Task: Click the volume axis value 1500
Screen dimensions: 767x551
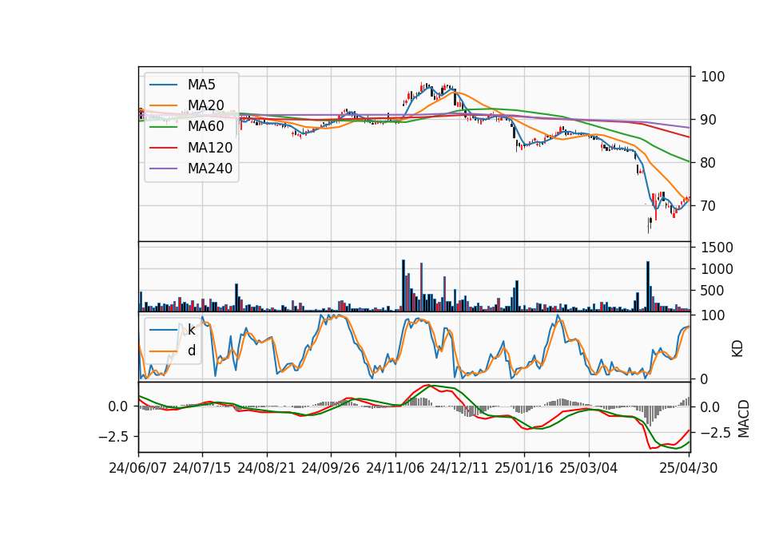Action: 717,248
